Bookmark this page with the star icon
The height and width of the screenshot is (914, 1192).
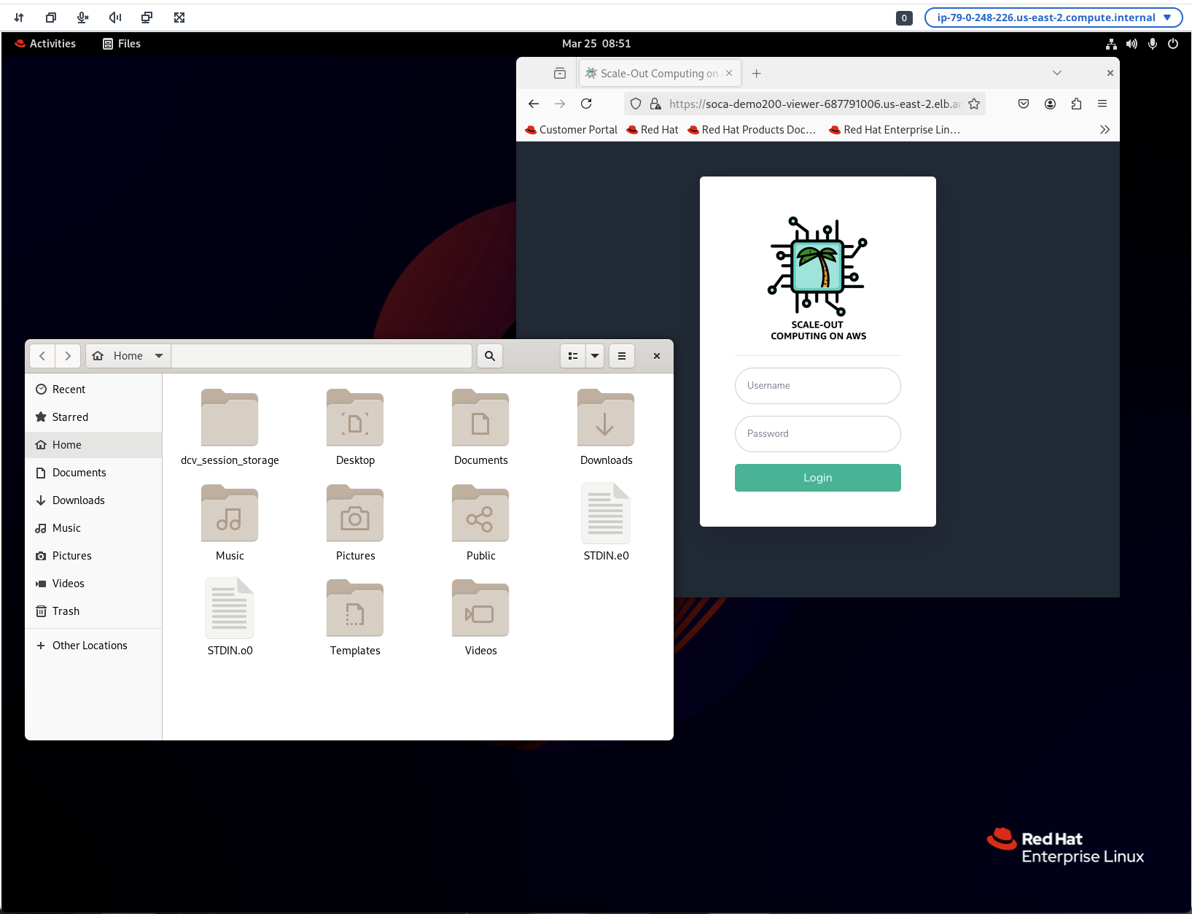pos(974,104)
